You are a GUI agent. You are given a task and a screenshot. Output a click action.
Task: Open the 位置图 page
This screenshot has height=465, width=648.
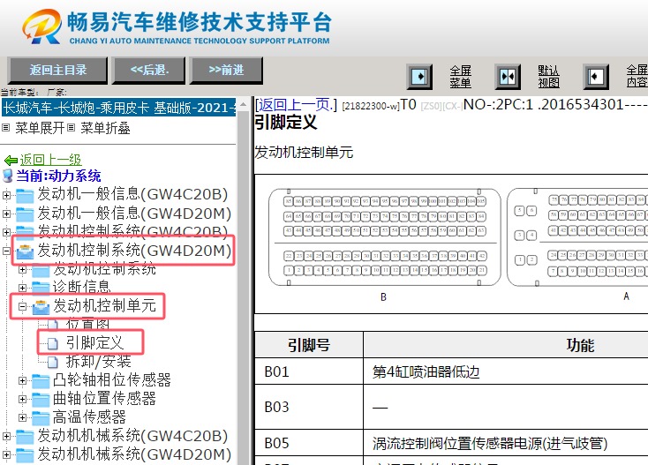tap(87, 324)
